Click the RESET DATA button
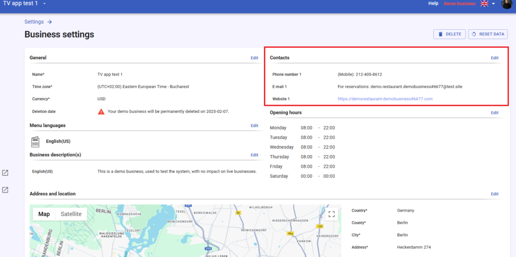Image resolution: width=516 pixels, height=257 pixels. (488, 34)
